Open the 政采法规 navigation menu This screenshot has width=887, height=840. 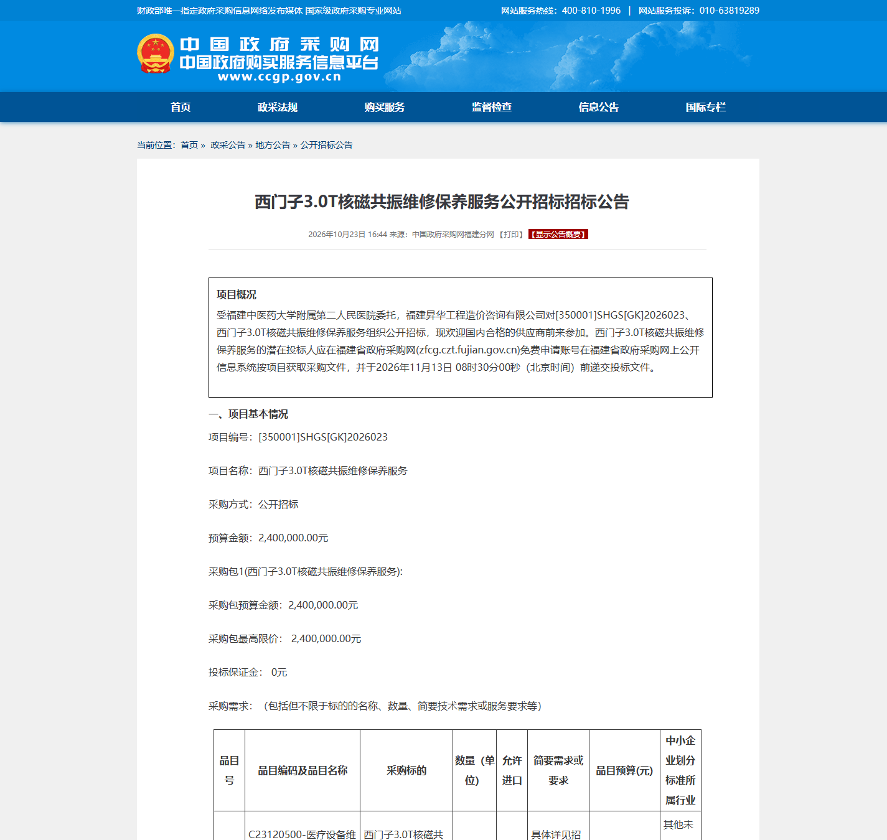pos(278,107)
